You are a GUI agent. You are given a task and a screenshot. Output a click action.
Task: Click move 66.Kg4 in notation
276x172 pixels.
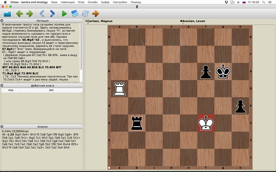click(28, 40)
